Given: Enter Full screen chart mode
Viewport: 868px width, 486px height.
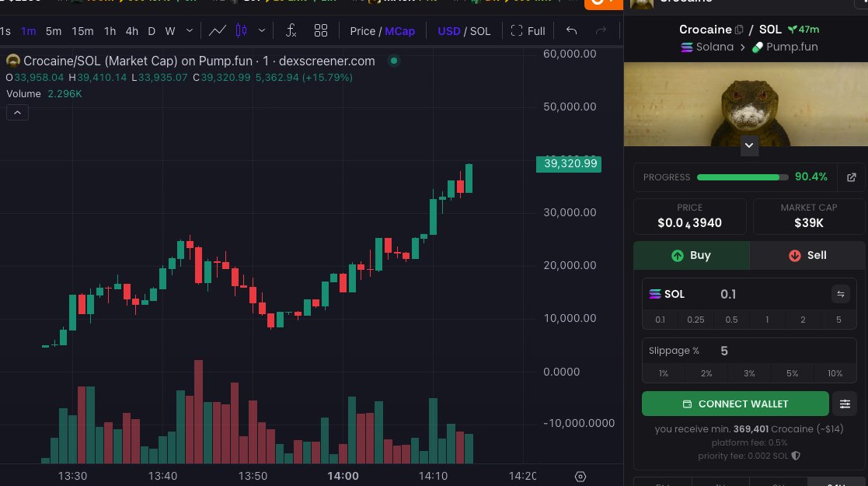Looking at the screenshot, I should pos(528,31).
